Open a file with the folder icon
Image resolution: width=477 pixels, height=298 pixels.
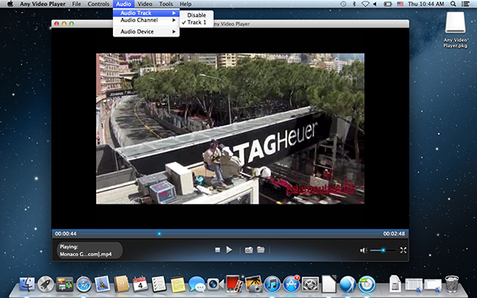[x=261, y=250]
